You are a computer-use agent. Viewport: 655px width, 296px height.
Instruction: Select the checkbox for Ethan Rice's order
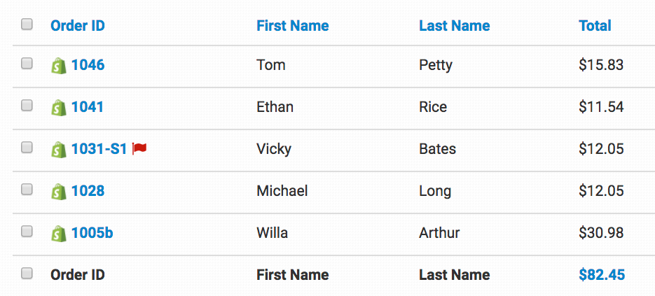[x=27, y=106]
